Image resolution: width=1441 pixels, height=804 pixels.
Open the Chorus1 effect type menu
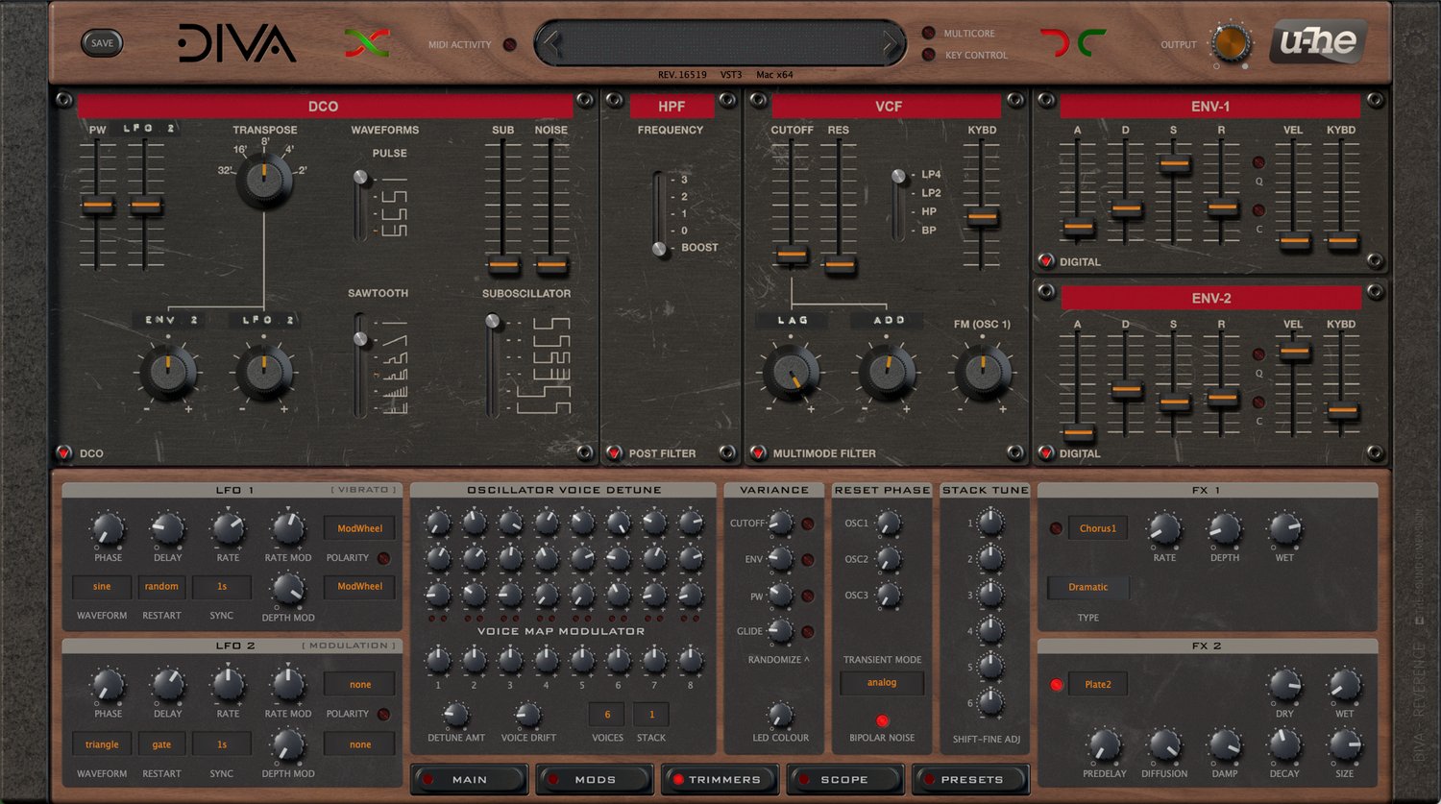coord(1098,528)
